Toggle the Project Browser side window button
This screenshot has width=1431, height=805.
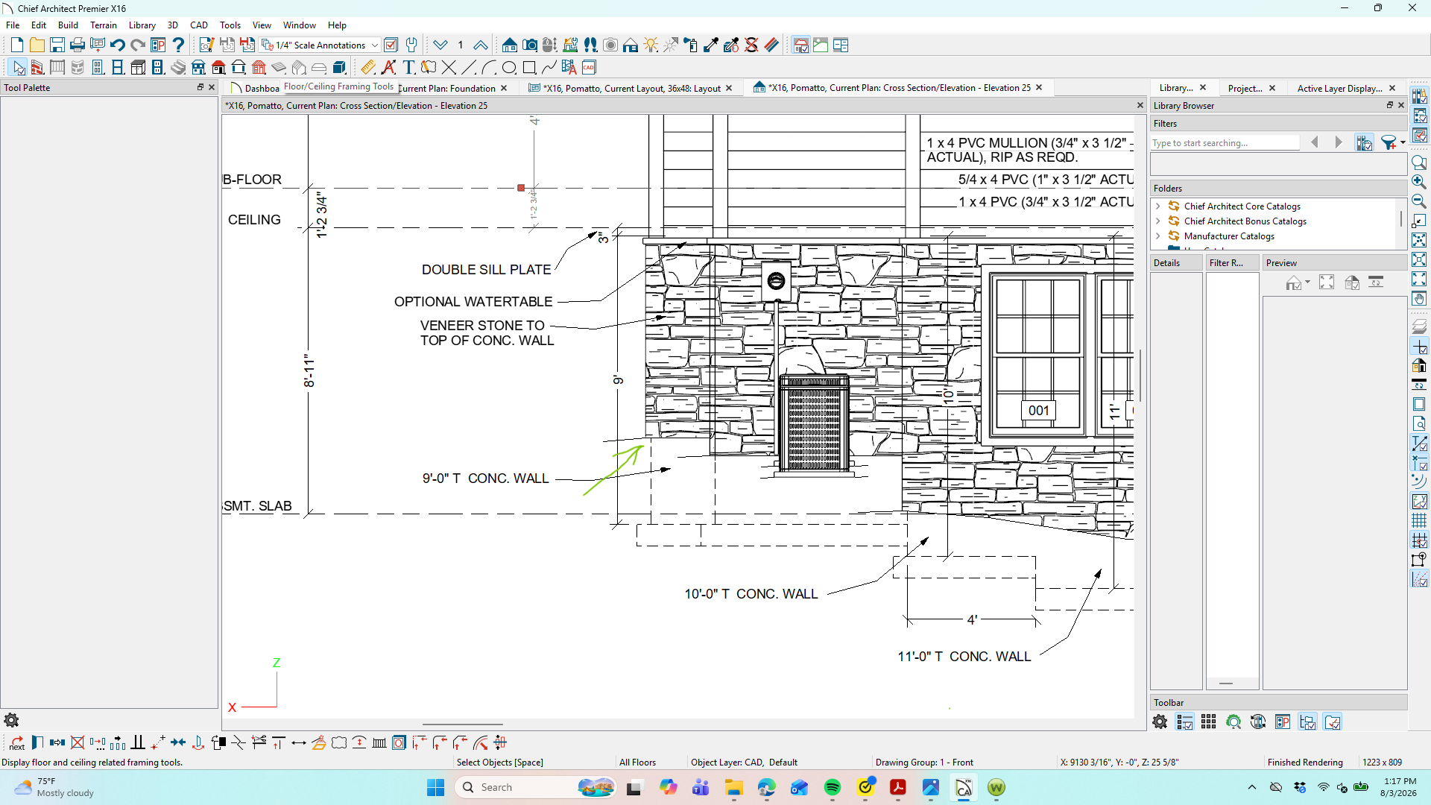(x=1419, y=116)
